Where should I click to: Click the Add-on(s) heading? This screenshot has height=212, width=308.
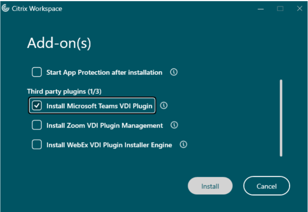59,43
